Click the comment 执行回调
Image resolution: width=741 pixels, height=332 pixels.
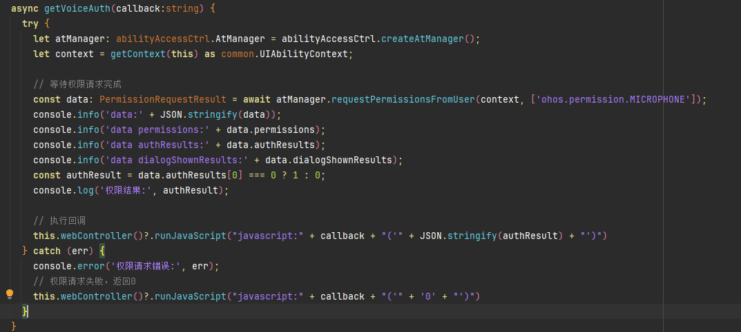59,220
